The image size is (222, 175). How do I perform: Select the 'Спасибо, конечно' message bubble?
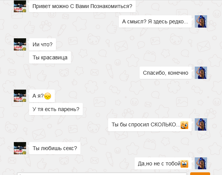(x=166, y=73)
